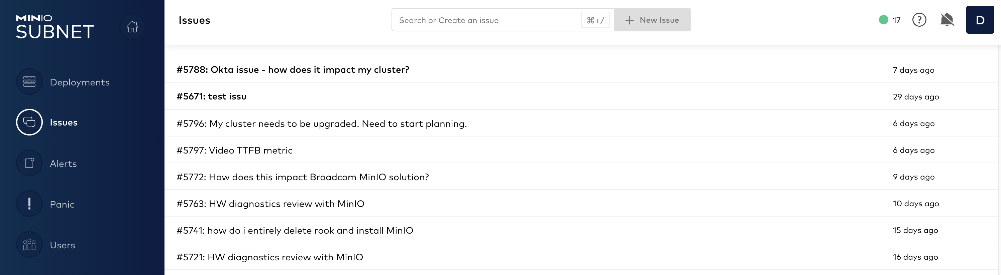The height and width of the screenshot is (275, 1001).
Task: Click the green online status indicator
Action: [x=883, y=20]
